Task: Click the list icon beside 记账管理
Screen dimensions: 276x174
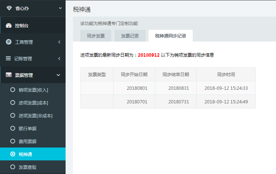Action: [x=8, y=58]
